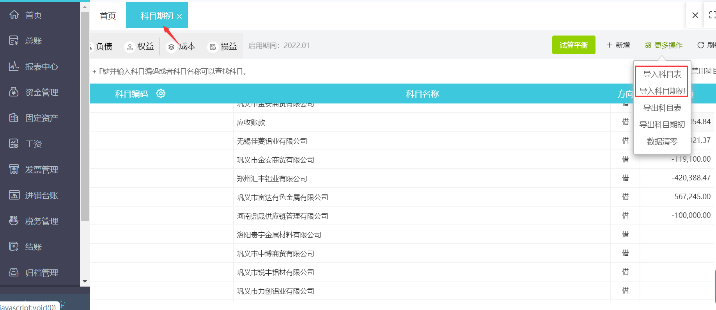Open the 总账 ledger icon in the sidebar
The height and width of the screenshot is (310, 716).
coord(14,41)
